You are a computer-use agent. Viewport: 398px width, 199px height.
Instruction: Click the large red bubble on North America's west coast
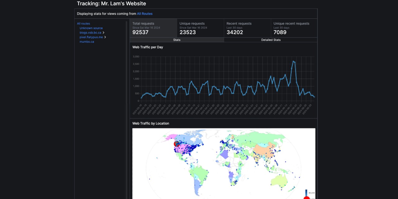tap(177, 144)
